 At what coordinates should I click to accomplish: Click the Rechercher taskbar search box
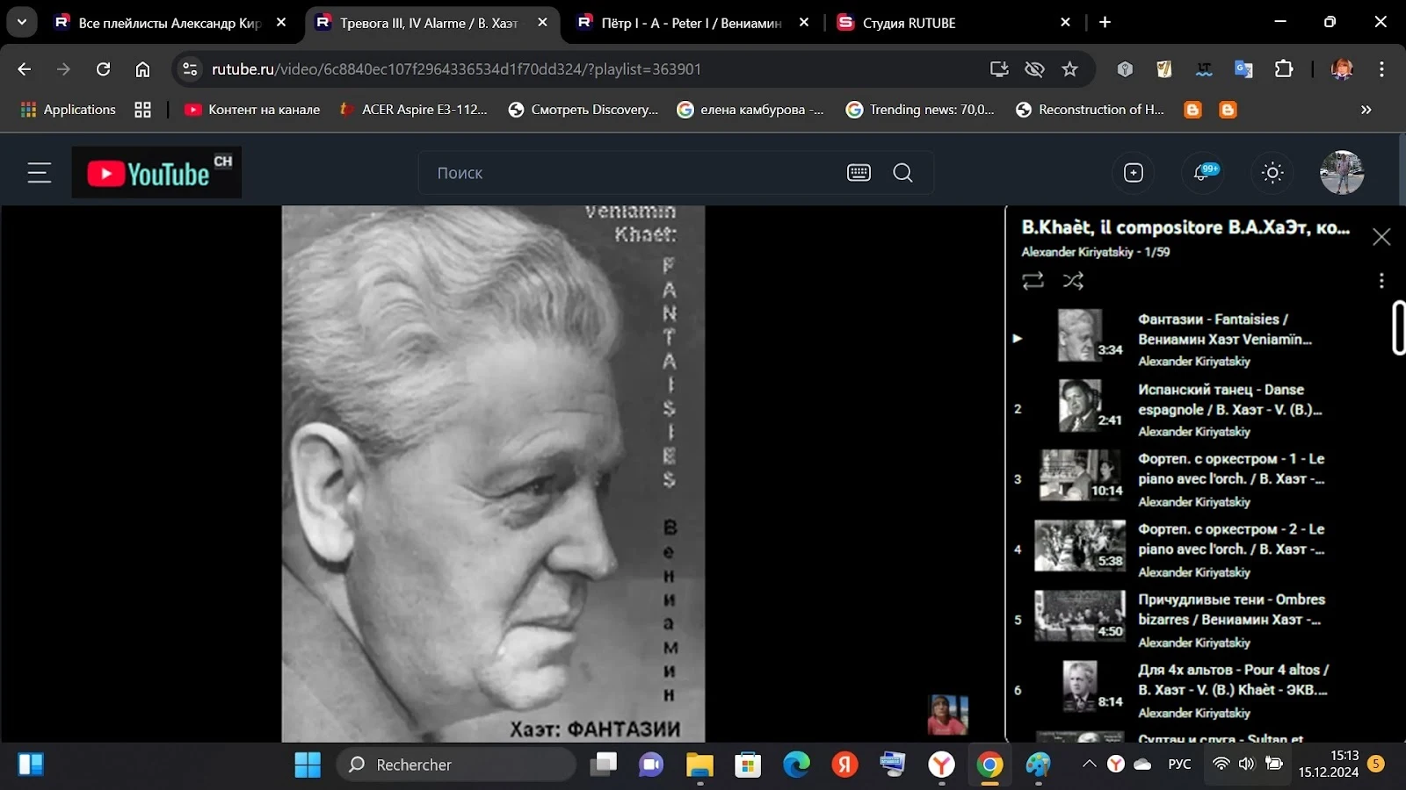click(456, 765)
